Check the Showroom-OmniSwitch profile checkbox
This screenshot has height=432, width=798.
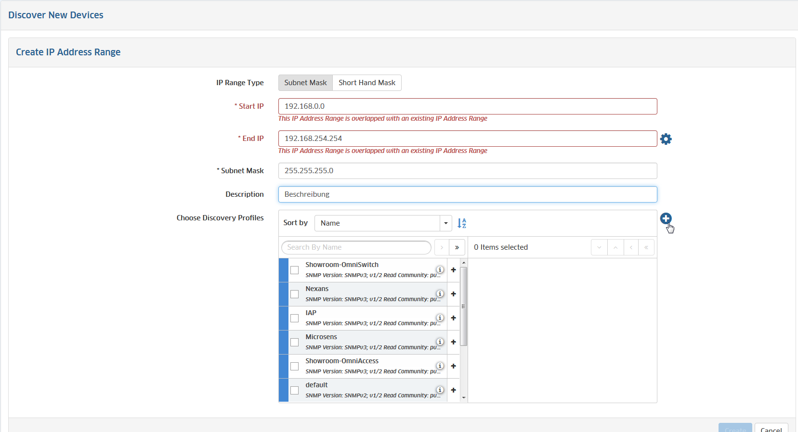pos(294,270)
